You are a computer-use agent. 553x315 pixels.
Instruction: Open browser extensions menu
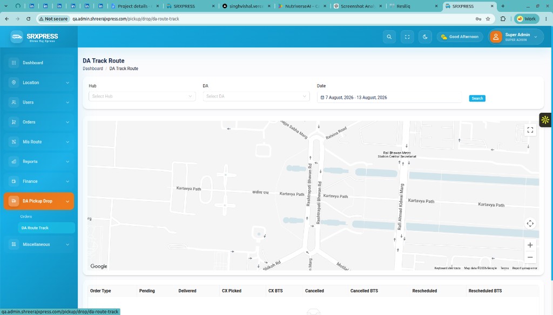(x=503, y=19)
